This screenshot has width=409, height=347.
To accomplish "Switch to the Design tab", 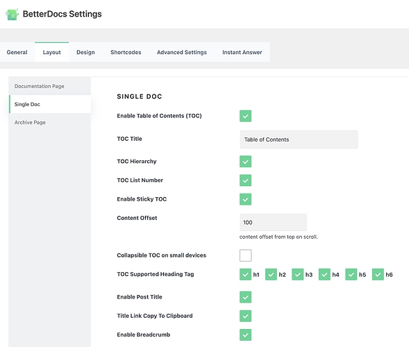I will pyautogui.click(x=85, y=52).
